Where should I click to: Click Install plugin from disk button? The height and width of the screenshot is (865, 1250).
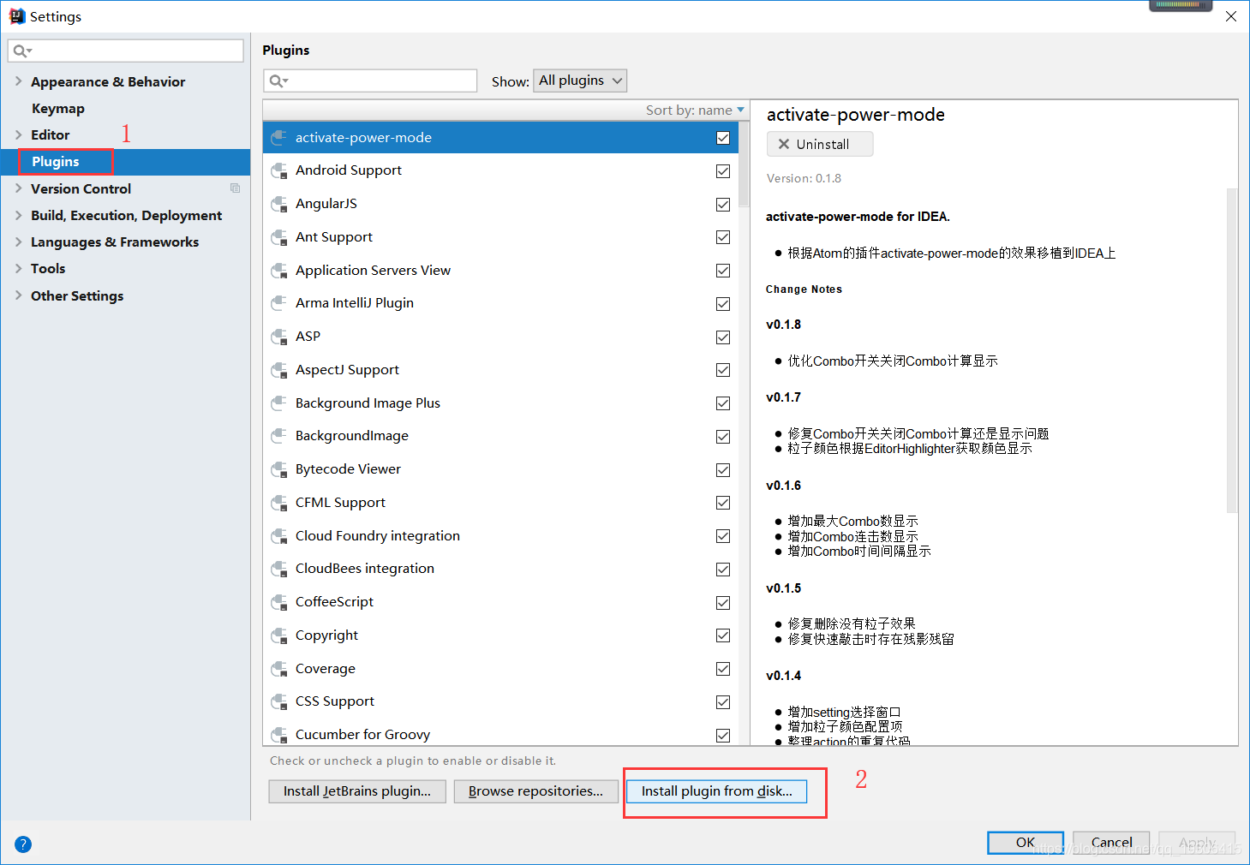[716, 790]
